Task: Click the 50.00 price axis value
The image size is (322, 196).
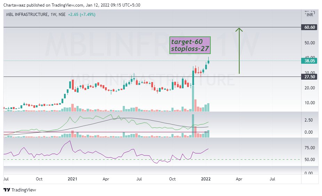Action: coord(310,43)
